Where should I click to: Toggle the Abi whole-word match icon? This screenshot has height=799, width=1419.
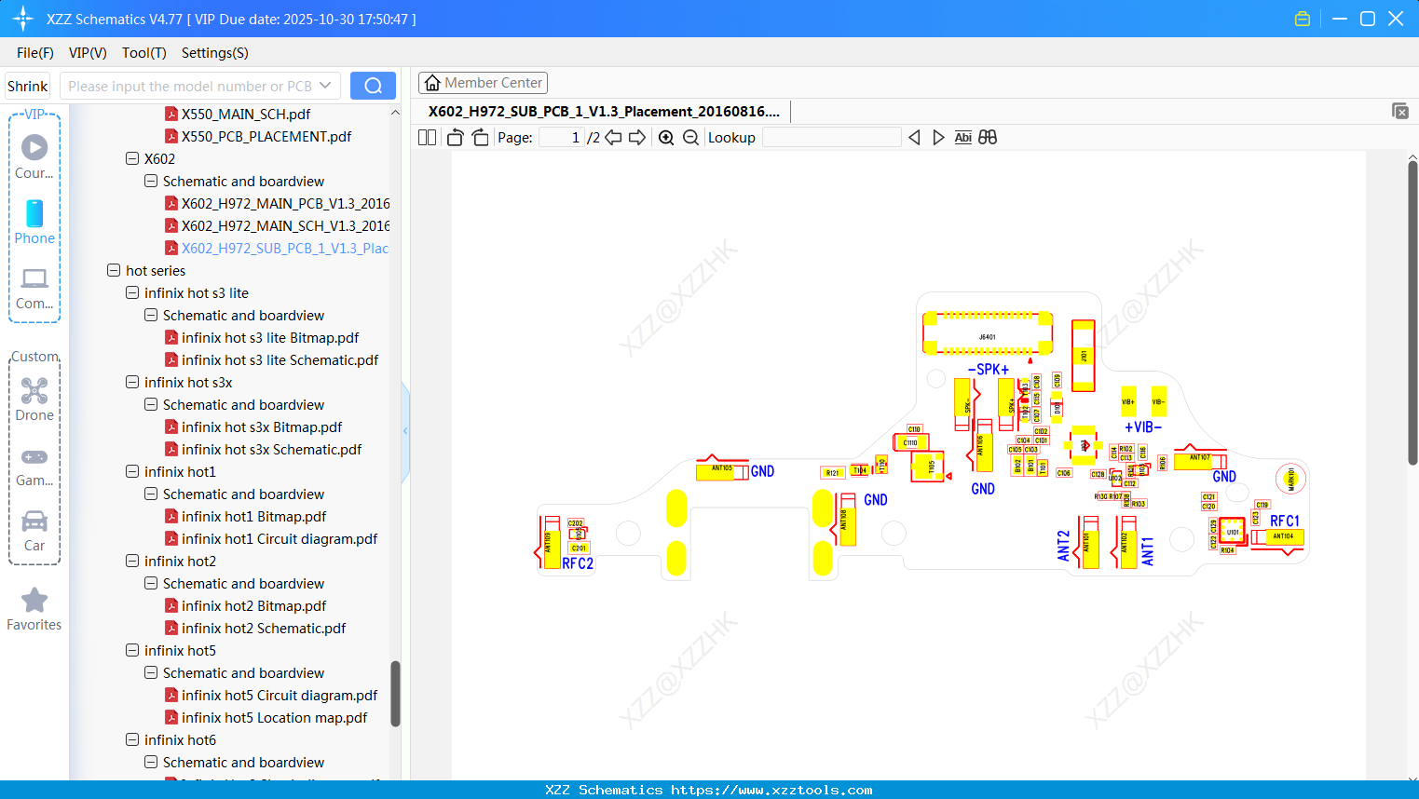pos(963,138)
